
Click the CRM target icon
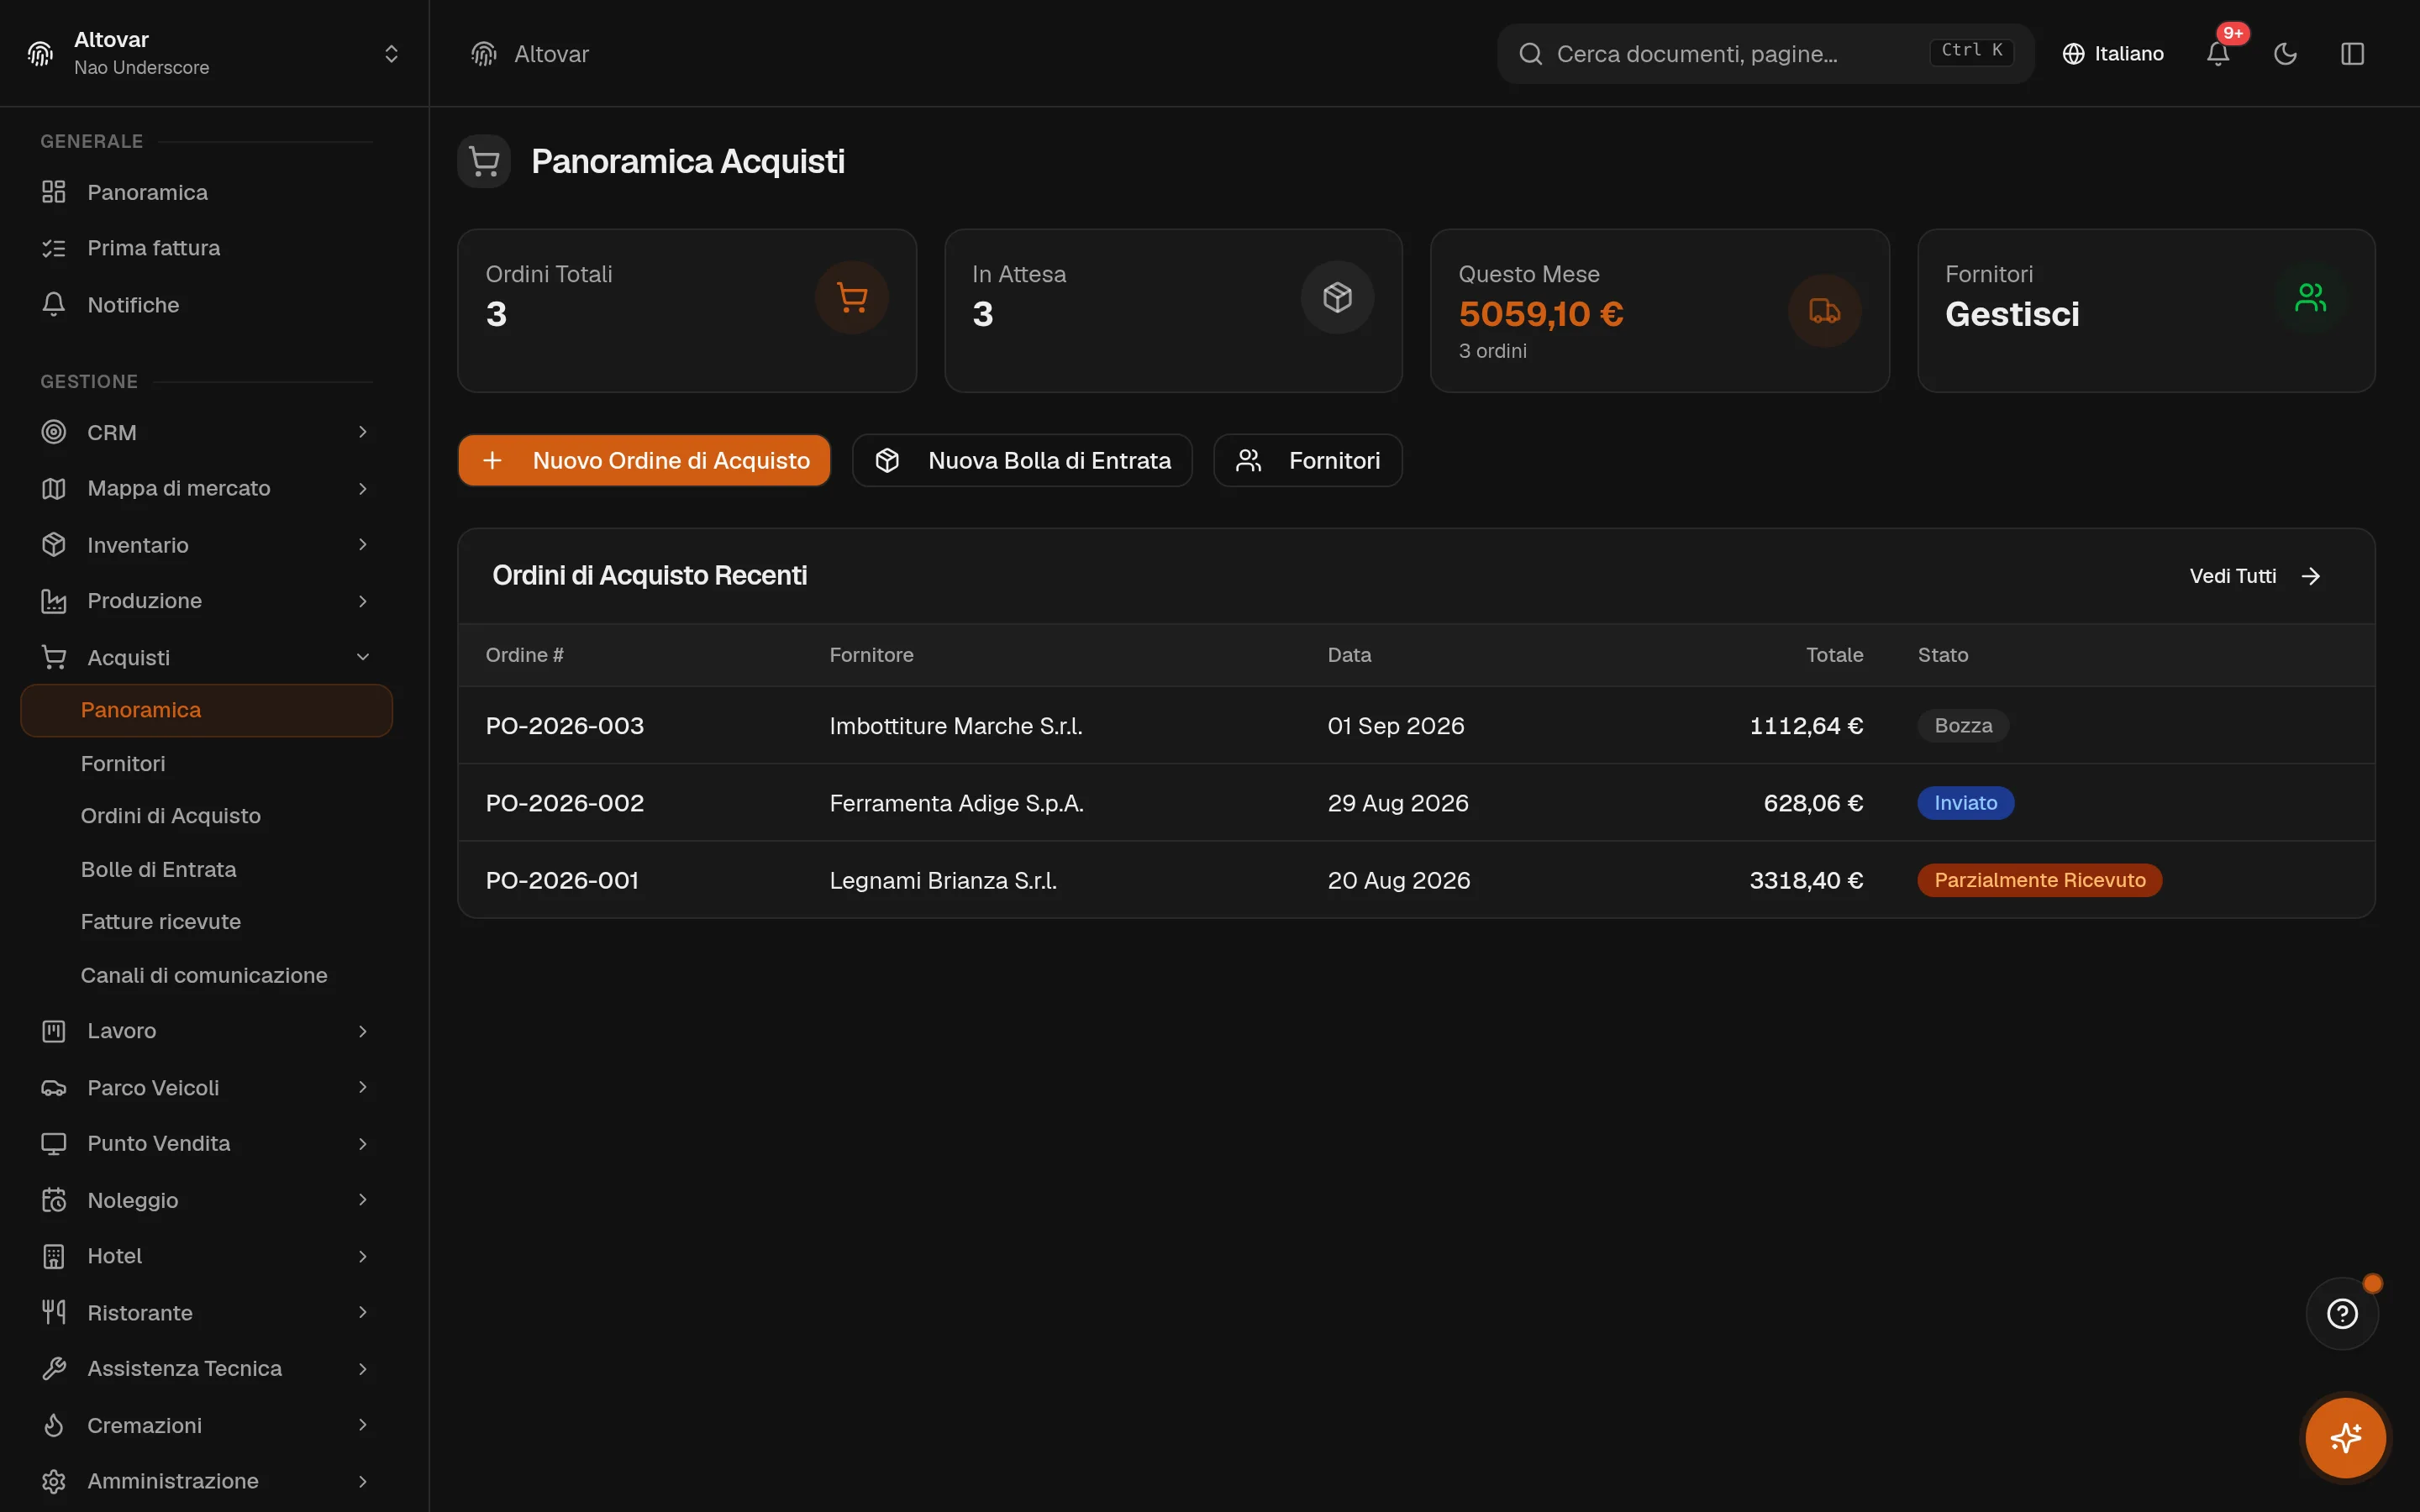click(54, 432)
